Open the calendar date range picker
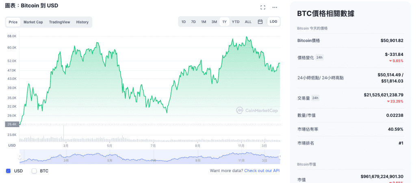 pos(260,22)
